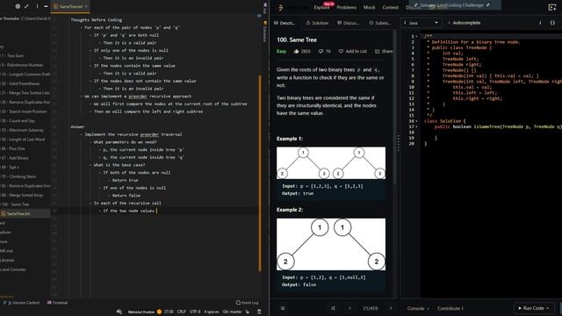Open the Explore menu item
Screen dimensions: 562x316
tap(321, 8)
